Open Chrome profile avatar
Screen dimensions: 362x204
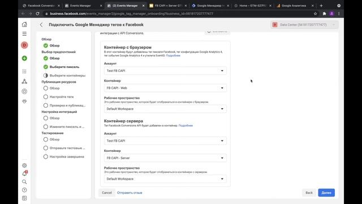[332, 14]
